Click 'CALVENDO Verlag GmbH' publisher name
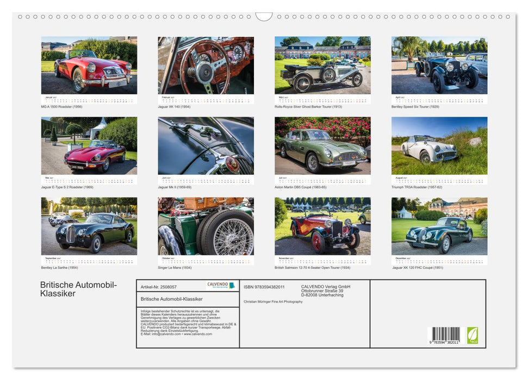Viewport: 528px width, 380px height. click(326, 287)
